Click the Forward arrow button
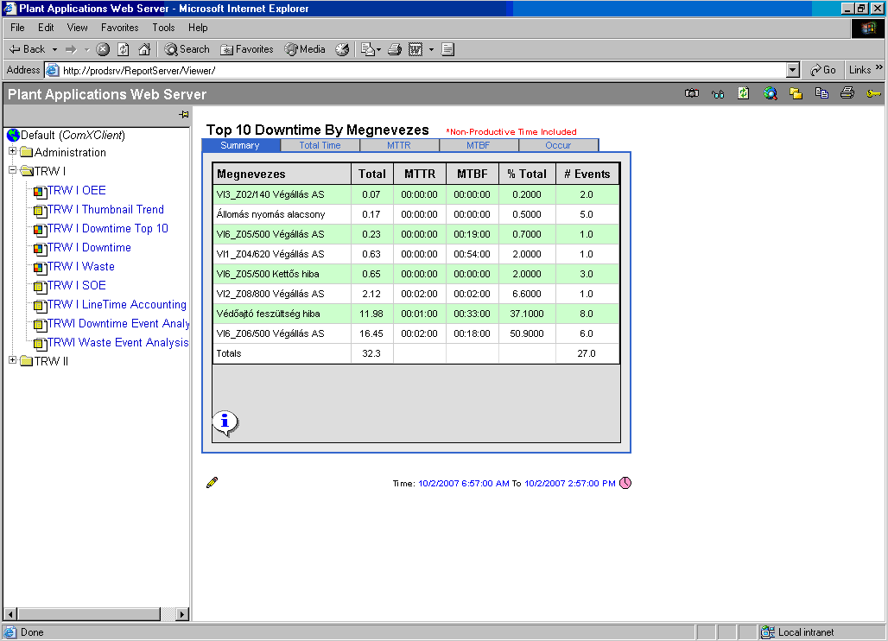This screenshot has height=641, width=888. pyautogui.click(x=71, y=50)
